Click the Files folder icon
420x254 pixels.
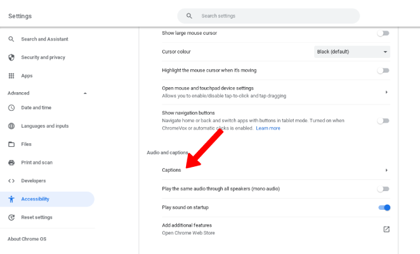[11, 144]
